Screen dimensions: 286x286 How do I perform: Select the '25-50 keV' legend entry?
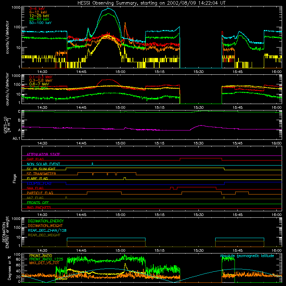[x=39, y=19]
